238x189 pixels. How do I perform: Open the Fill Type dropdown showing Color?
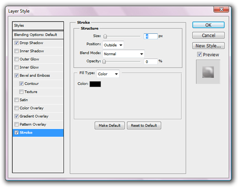pos(108,74)
